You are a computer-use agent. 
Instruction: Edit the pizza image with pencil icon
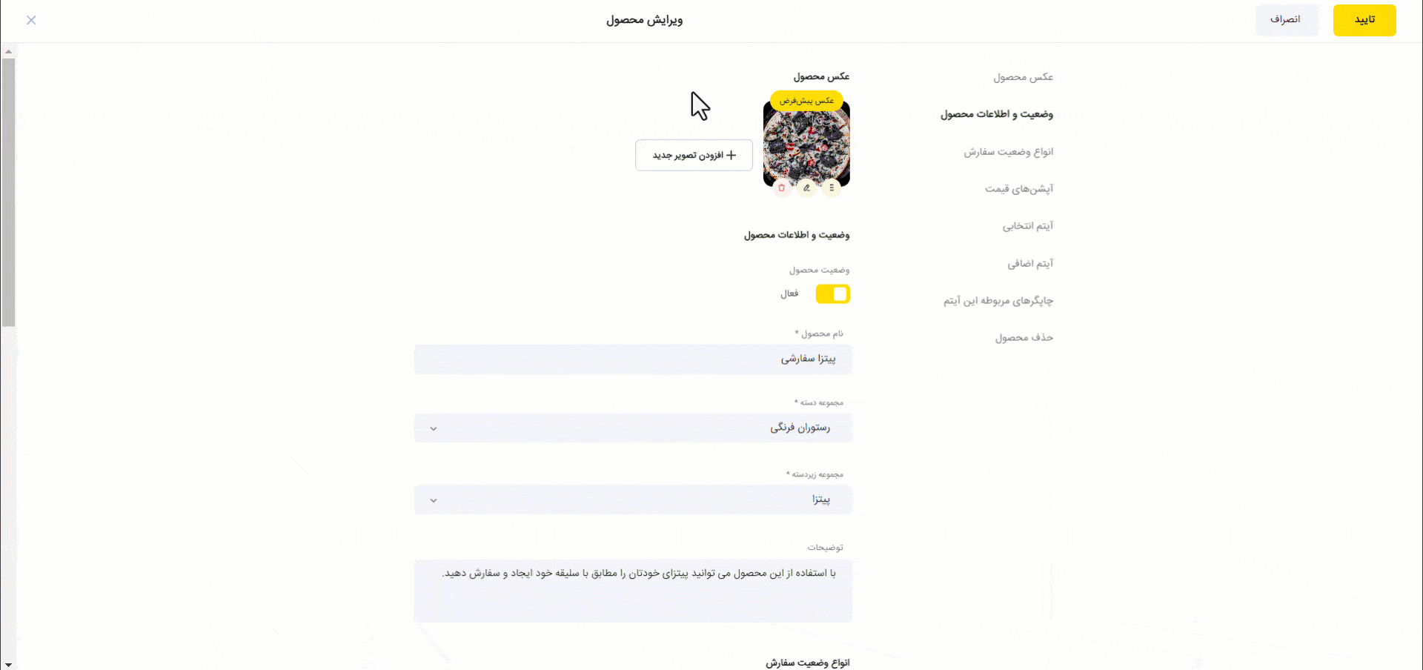pyautogui.click(x=806, y=188)
